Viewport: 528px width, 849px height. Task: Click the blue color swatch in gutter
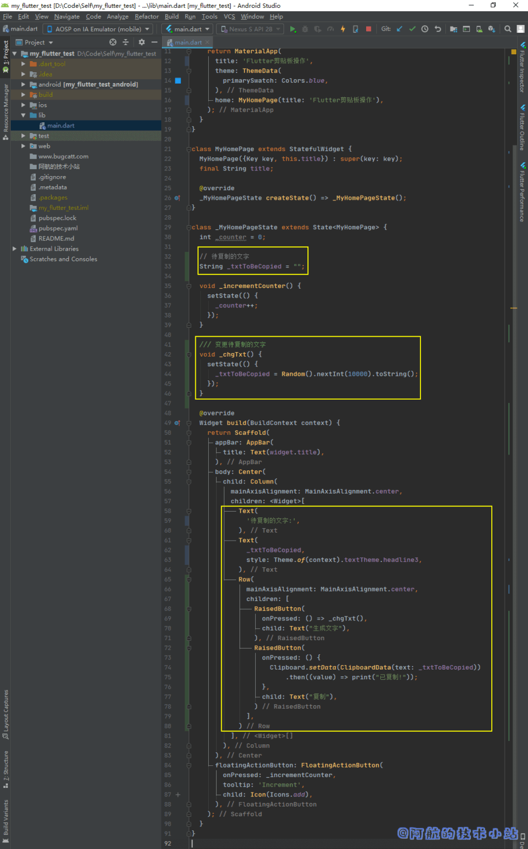pyautogui.click(x=178, y=80)
